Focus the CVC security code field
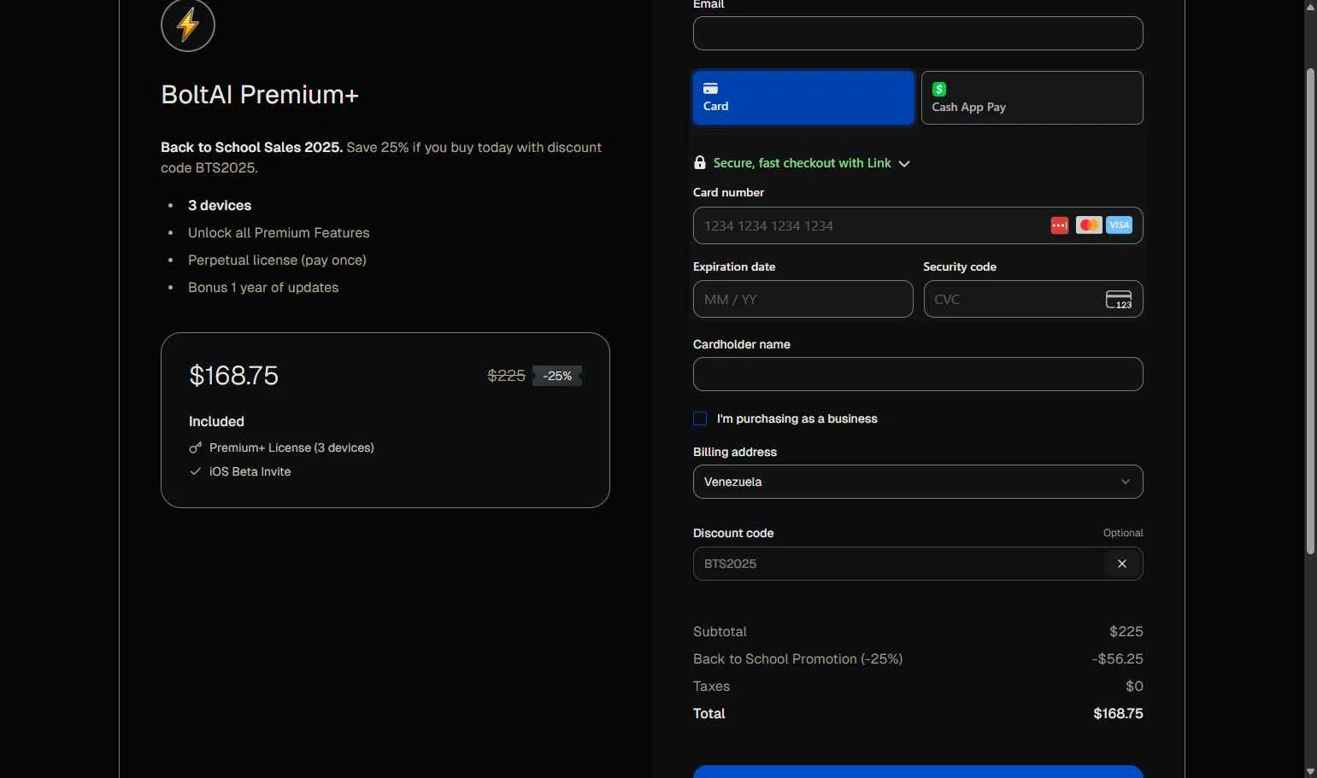Viewport: 1317px width, 778px height. tap(1032, 300)
